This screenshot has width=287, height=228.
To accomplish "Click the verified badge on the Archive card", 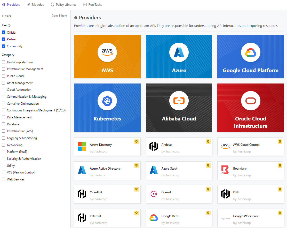I will 208,142.
